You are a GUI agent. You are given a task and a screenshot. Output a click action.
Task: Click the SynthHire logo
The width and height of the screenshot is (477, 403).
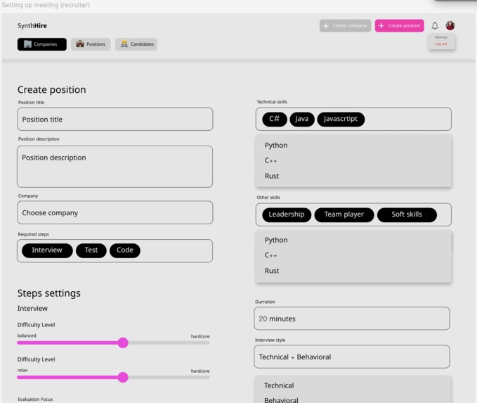(x=32, y=25)
